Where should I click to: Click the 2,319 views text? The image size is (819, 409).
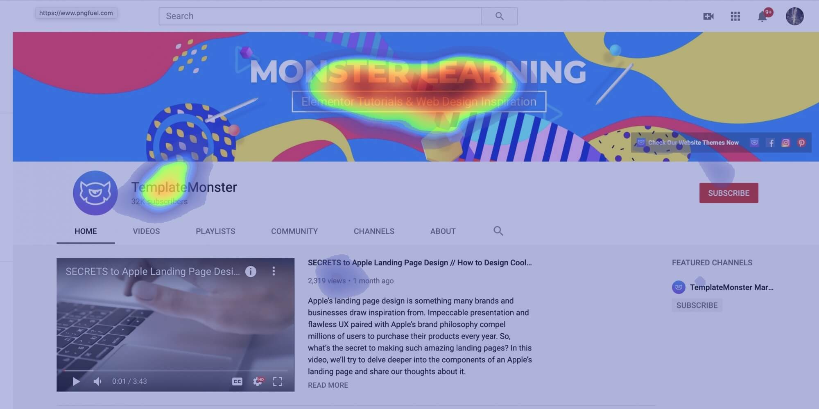[x=327, y=281]
